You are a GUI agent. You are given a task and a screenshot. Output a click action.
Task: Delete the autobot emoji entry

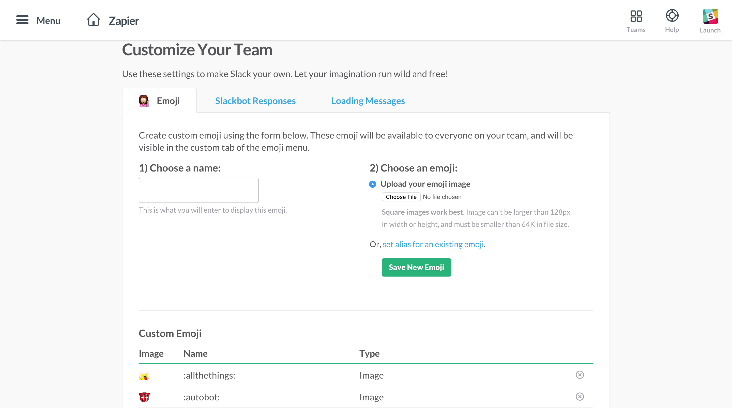580,397
